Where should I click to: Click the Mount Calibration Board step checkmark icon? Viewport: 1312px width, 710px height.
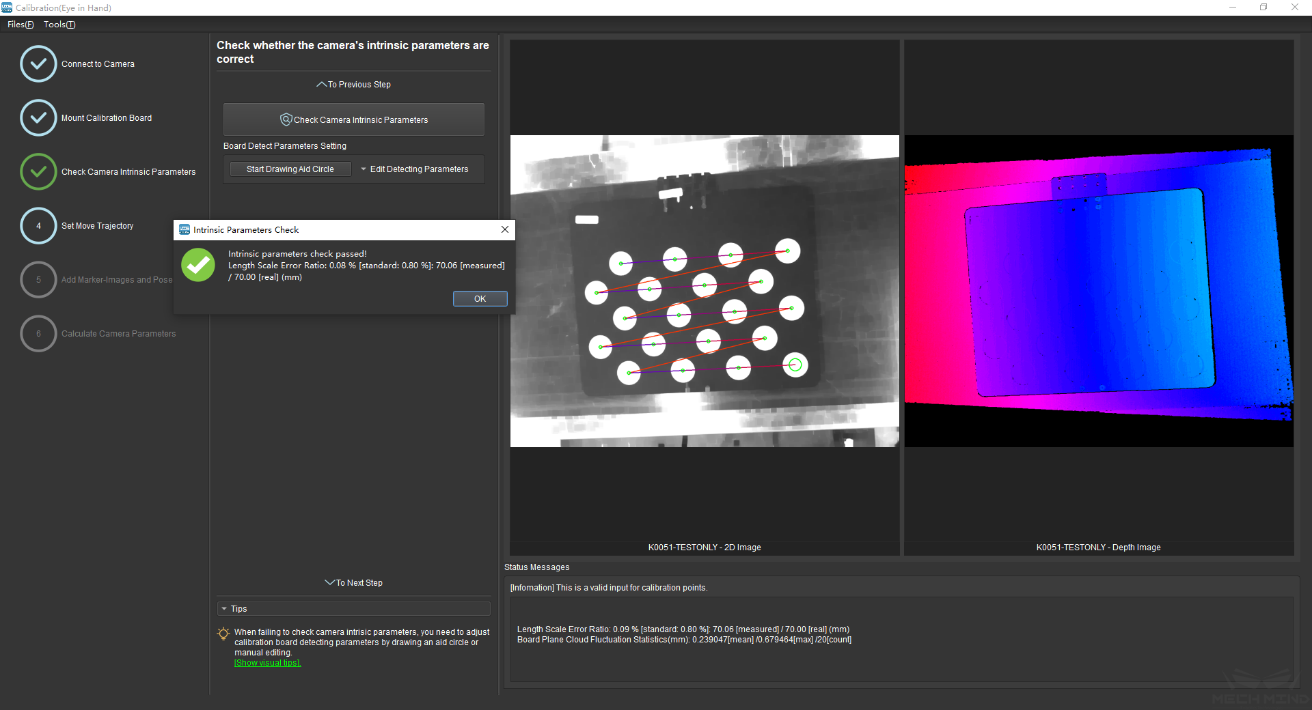(x=38, y=118)
